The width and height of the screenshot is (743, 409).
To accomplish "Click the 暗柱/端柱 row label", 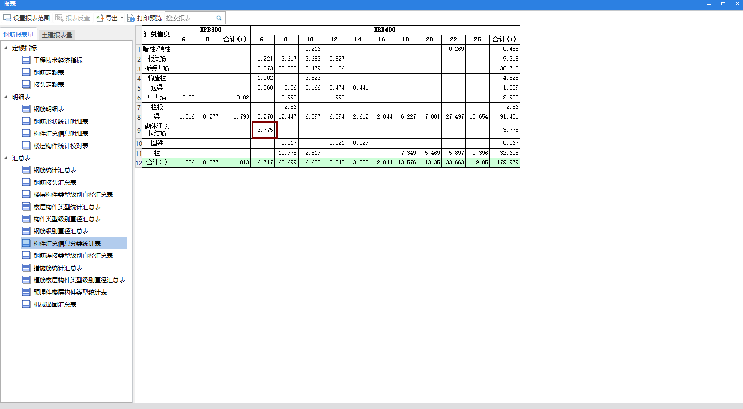I will coord(157,49).
